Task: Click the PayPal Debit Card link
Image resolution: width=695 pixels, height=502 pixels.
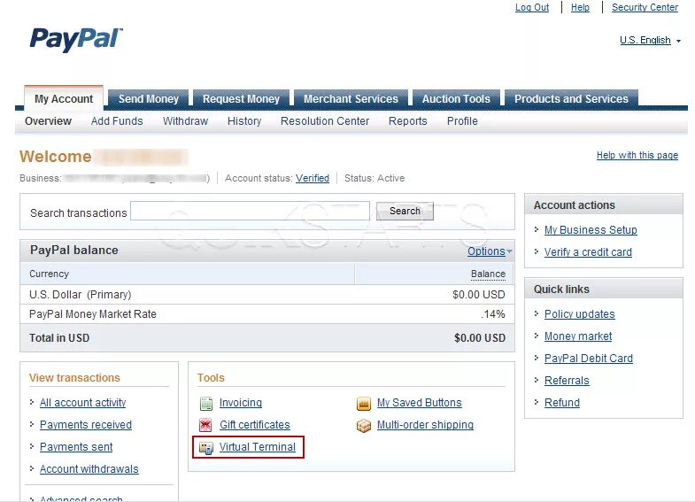Action: [589, 359]
